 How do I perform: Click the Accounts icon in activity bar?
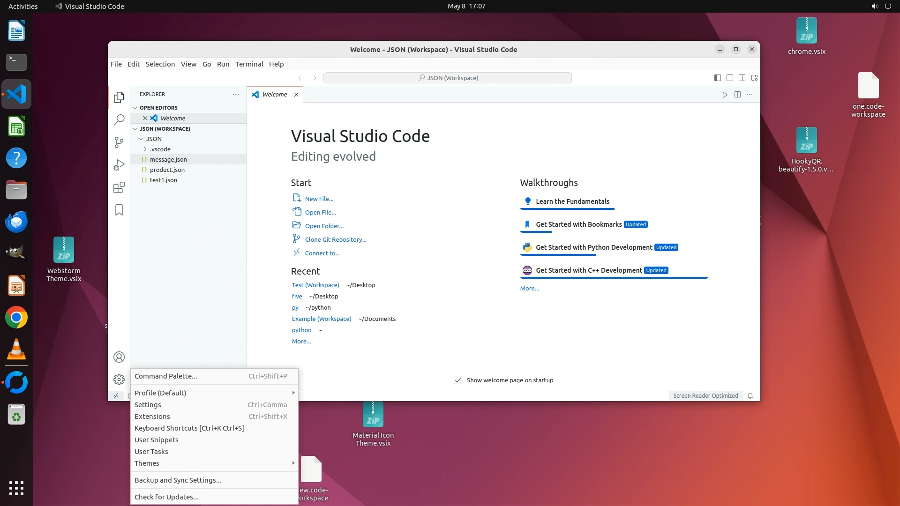119,357
